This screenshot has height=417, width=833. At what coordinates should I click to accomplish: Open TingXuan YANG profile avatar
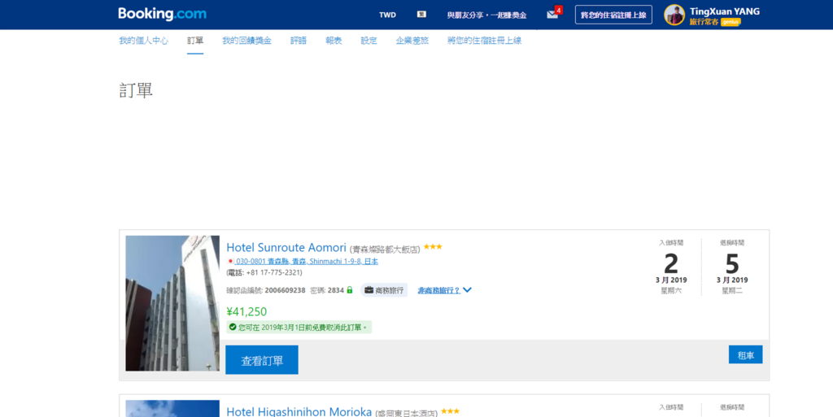click(x=674, y=15)
